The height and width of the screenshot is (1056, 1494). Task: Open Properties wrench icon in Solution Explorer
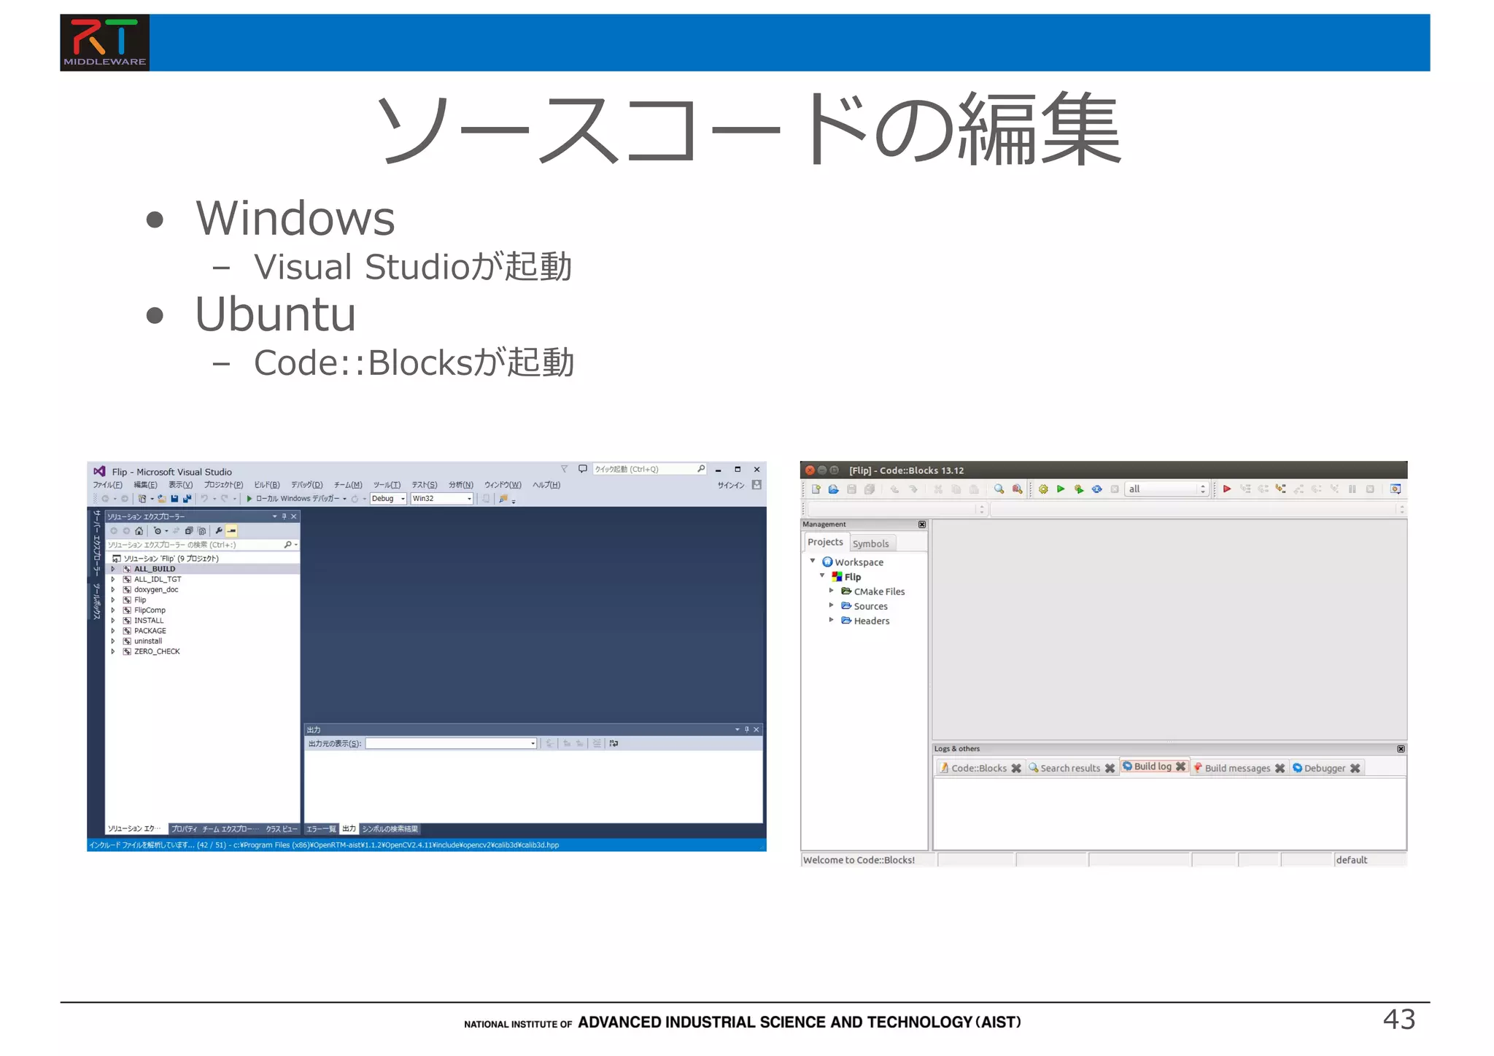tap(218, 531)
